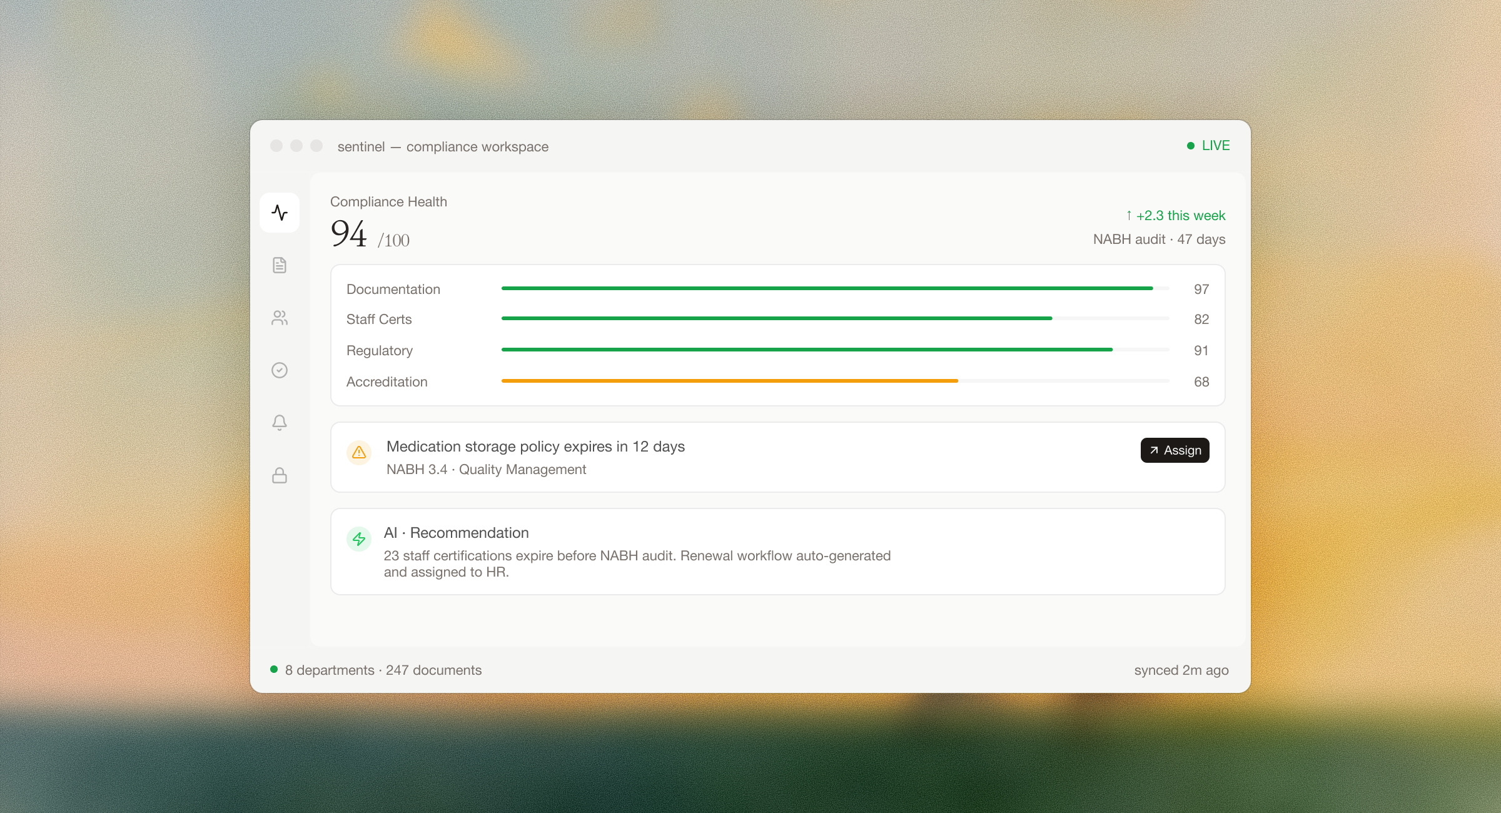Select the Accreditation row label
The height and width of the screenshot is (813, 1501).
387,382
